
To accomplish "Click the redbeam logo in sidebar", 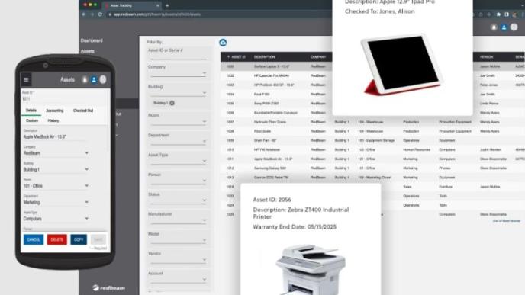I will (x=109, y=287).
